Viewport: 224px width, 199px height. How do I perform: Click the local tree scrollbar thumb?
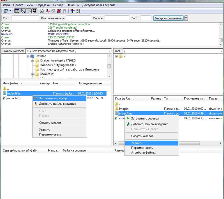(109, 66)
